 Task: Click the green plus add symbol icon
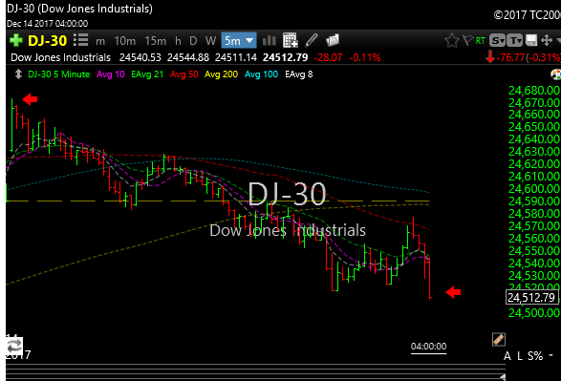click(15, 40)
